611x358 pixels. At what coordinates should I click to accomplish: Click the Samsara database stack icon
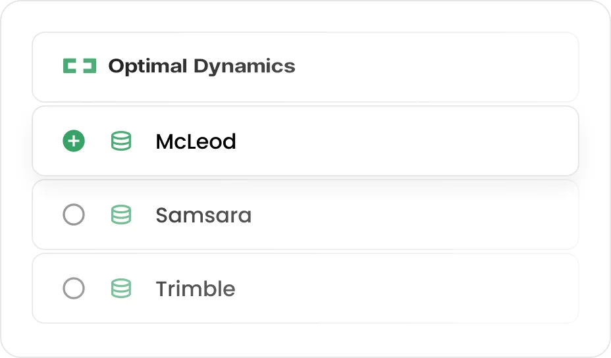tap(120, 215)
